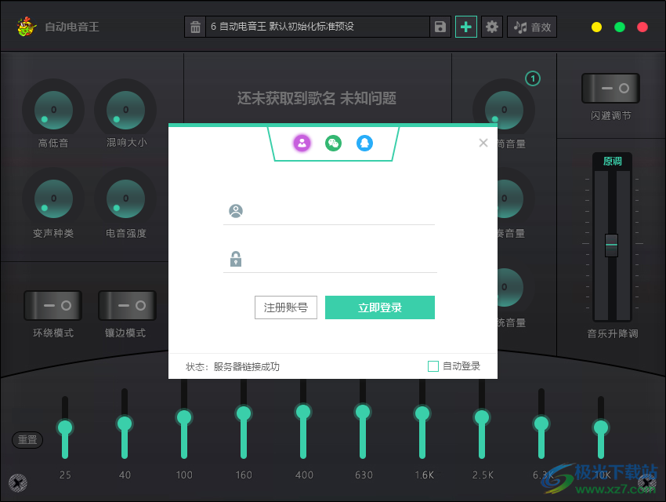This screenshot has height=502, width=666.
Task: Toggle 镶边模式 flanger mode switch
Action: [127, 305]
